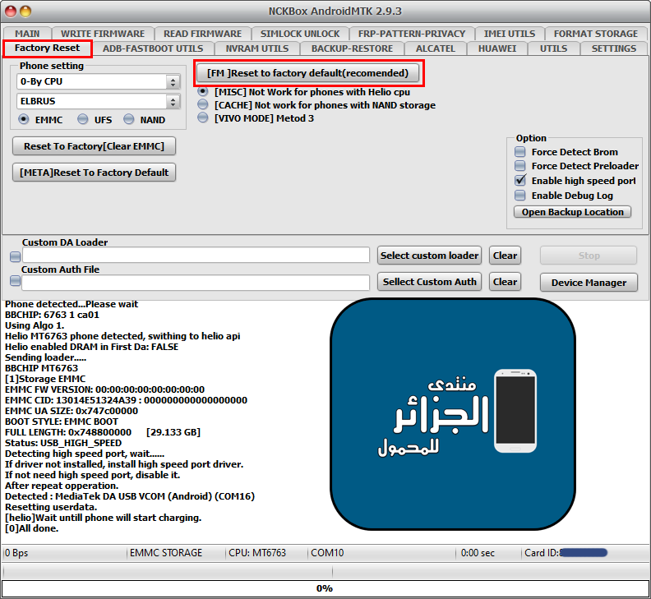Select the UFS storage radio button
Screen dimensions: 651x599
coord(83,120)
